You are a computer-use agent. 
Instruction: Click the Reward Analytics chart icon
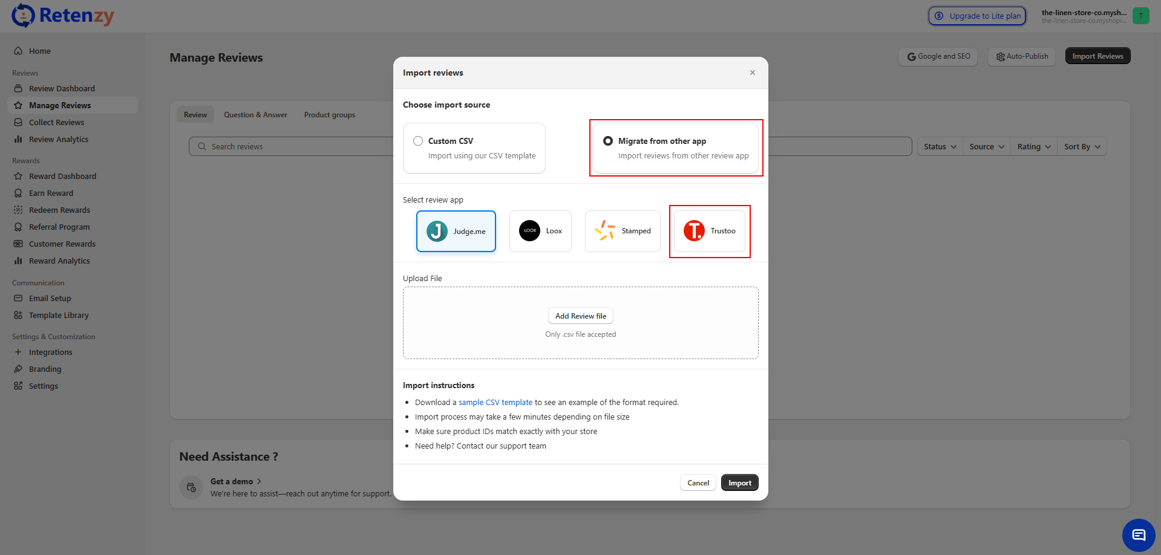point(18,261)
